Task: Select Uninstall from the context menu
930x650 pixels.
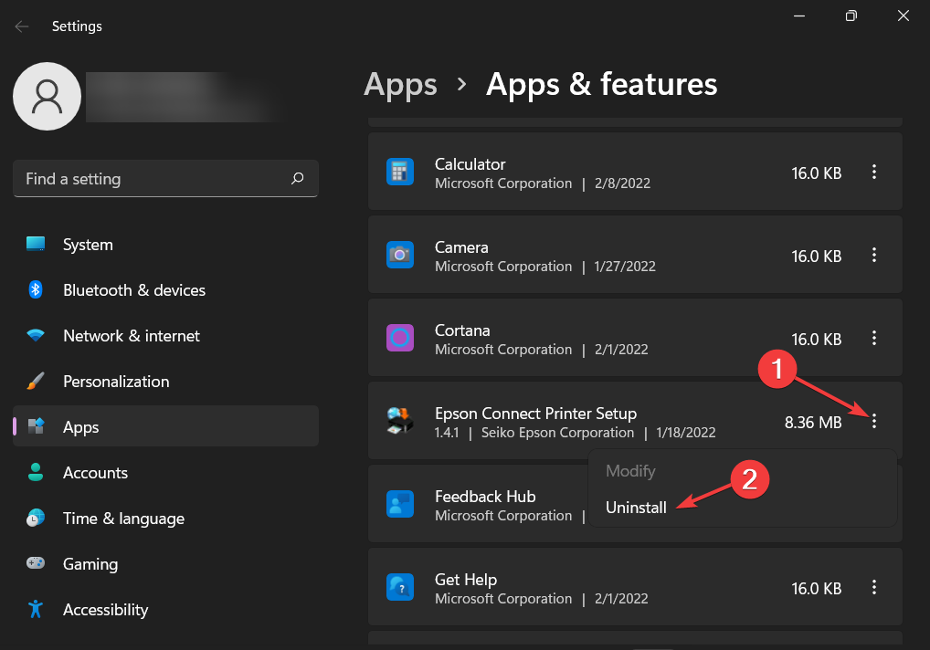Action: click(636, 507)
